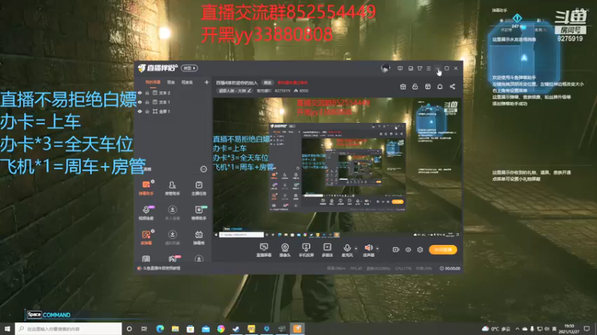The image size is (597, 335).
Task: Add a new scene with plus button
Action: 207,82
